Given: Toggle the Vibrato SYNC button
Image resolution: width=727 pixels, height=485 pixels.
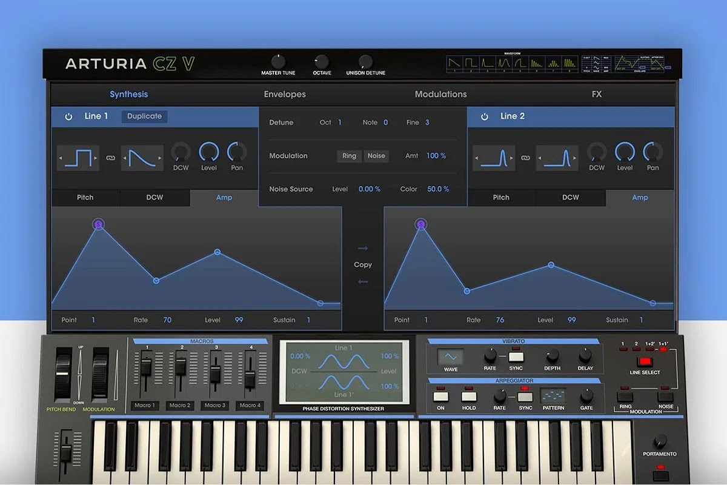Looking at the screenshot, I should [x=516, y=356].
